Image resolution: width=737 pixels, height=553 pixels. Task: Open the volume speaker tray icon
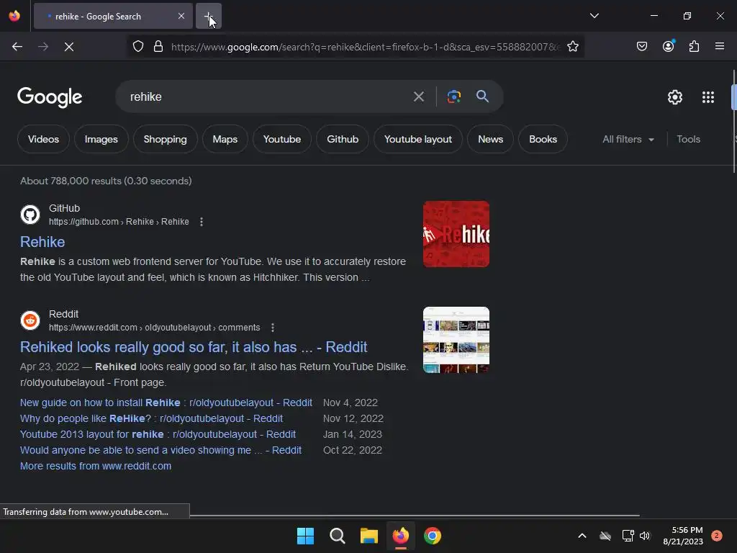click(645, 536)
